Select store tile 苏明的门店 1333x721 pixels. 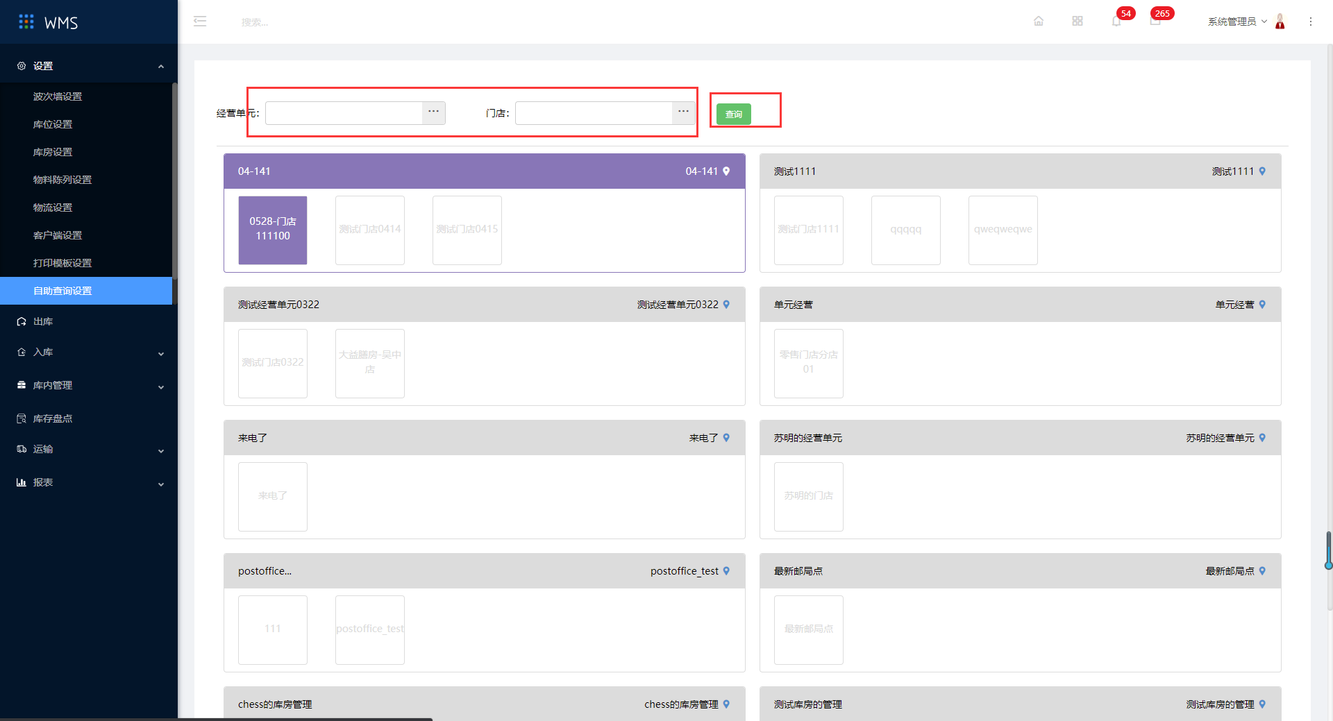(809, 496)
